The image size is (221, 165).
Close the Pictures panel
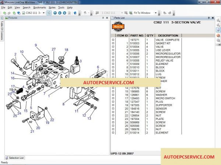107,18
